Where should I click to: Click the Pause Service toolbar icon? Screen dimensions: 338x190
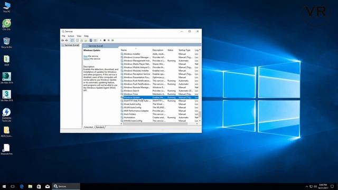click(109, 40)
